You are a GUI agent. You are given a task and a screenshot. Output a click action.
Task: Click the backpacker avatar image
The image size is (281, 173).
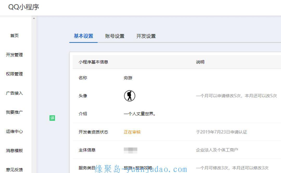click(x=130, y=96)
